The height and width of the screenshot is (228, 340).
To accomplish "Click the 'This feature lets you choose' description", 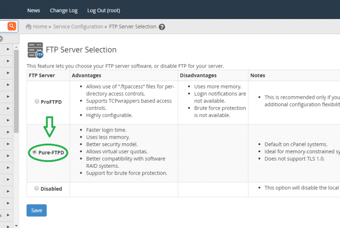I will pyautogui.click(x=125, y=66).
